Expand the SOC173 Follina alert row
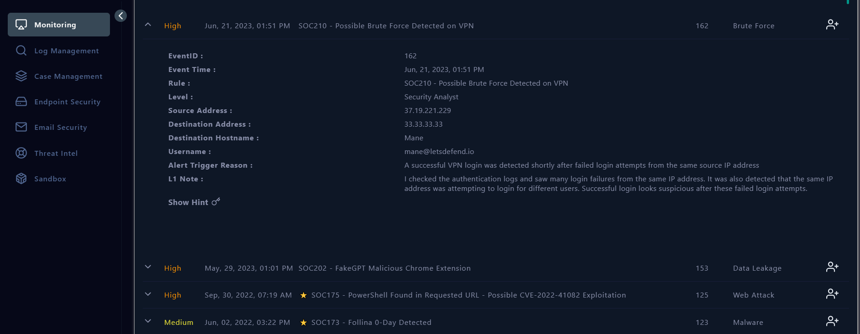Screen dimensions: 860x334 pyautogui.click(x=148, y=321)
